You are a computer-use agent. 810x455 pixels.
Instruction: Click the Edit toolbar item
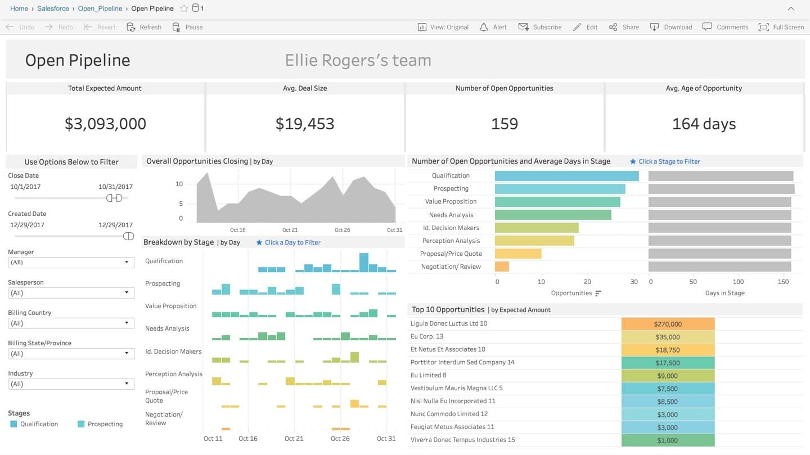(586, 27)
